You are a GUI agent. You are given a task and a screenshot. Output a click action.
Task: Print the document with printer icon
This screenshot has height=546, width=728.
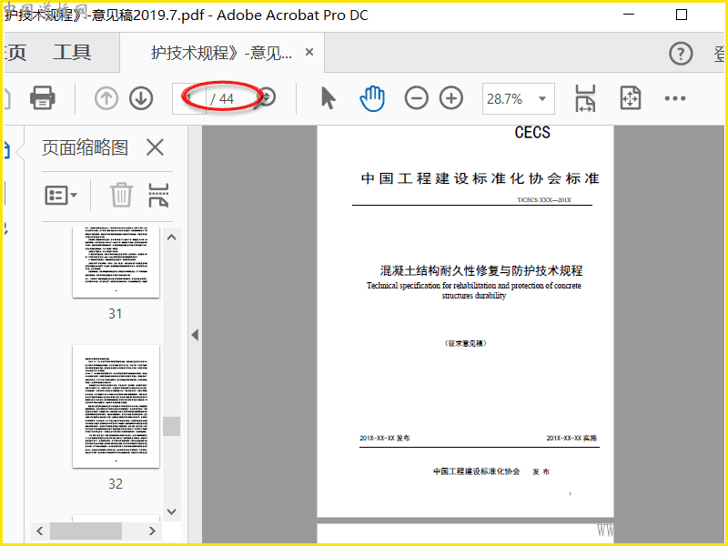43,97
